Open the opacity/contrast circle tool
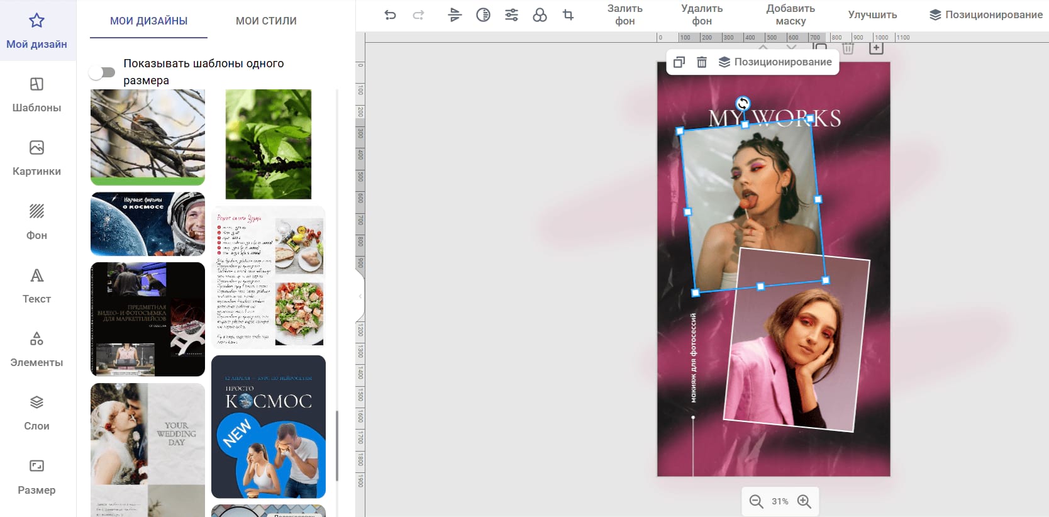Viewport: 1049px width, 517px height. (483, 15)
